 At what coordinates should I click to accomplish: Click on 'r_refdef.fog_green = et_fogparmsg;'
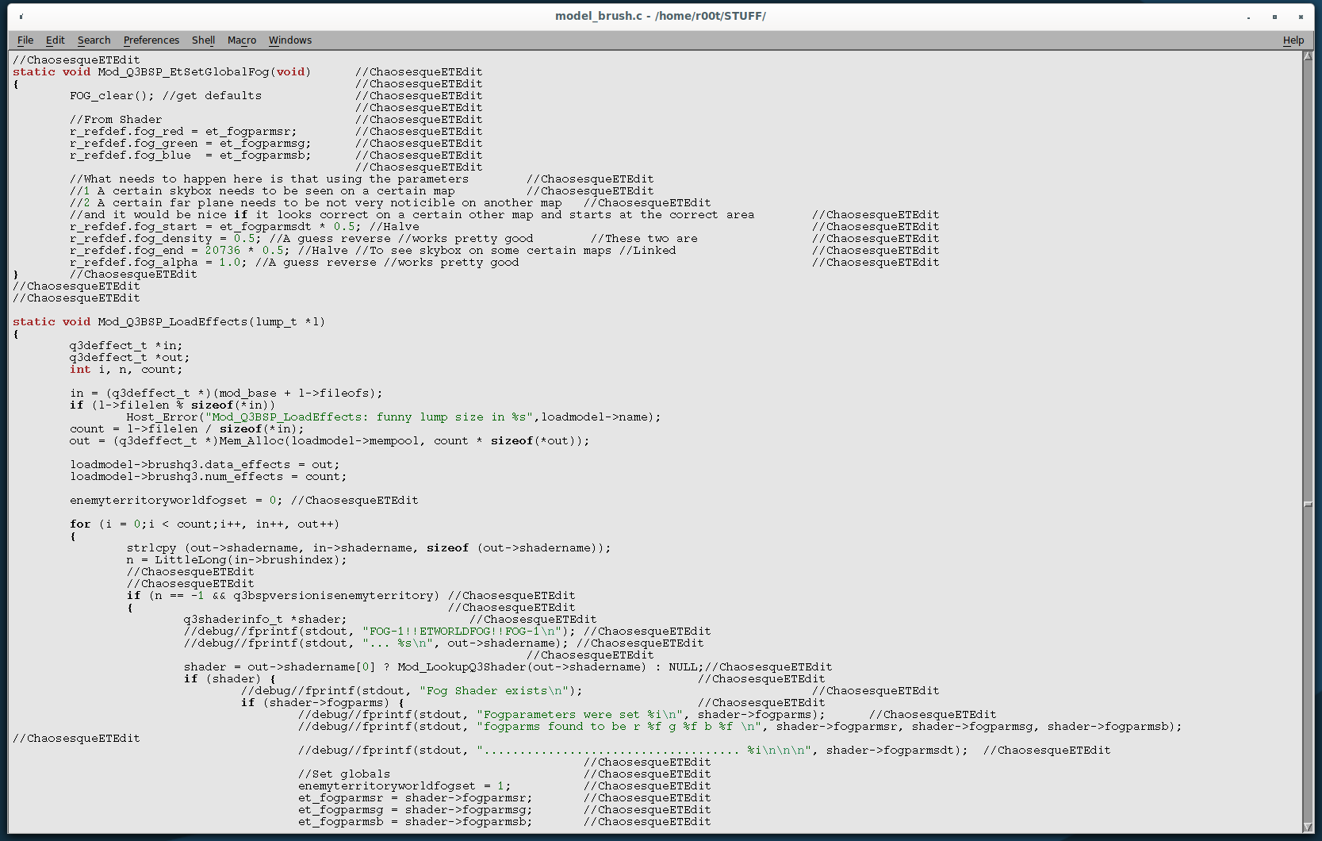[190, 144]
